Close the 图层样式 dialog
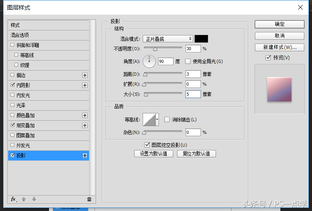This screenshot has width=312, height=211. (x=300, y=7)
